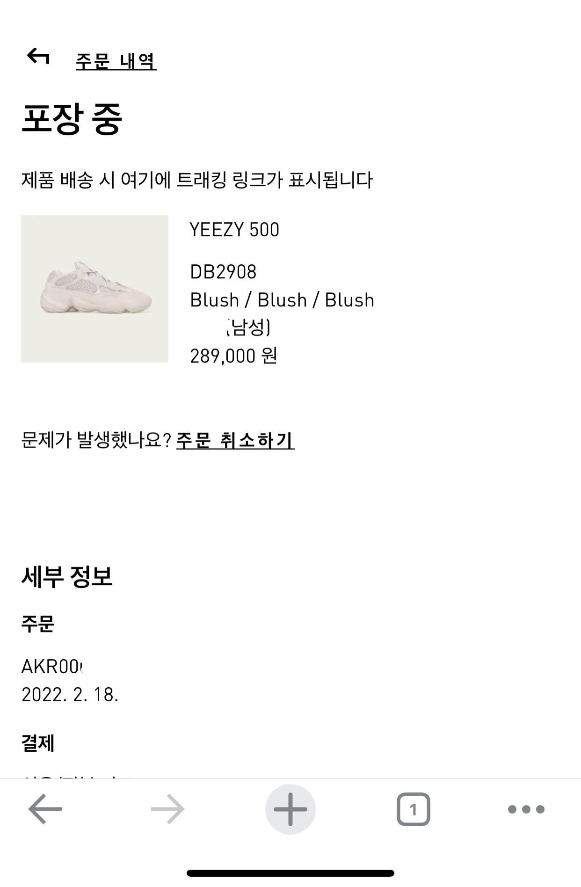Tap the 세부 정보 section heading
581x887 pixels.
(x=67, y=576)
